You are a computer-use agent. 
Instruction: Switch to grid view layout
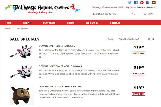tap(149, 39)
